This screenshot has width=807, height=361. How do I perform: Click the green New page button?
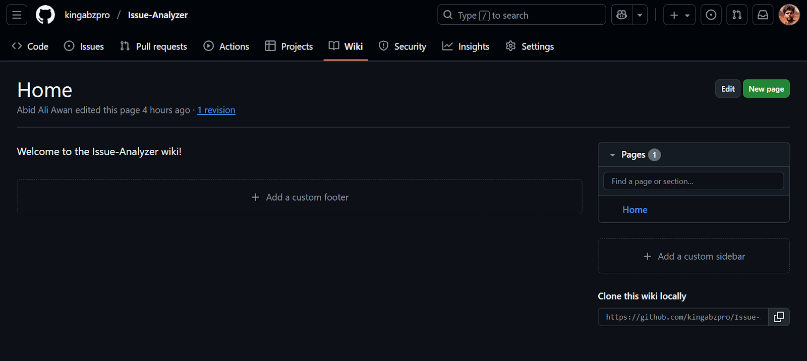point(766,89)
